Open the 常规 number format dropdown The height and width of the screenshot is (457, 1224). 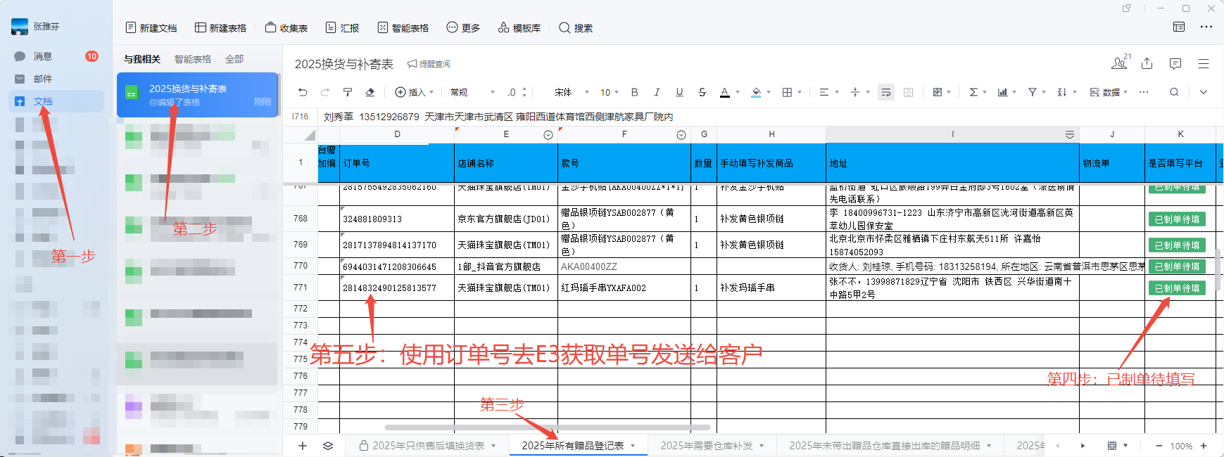click(472, 92)
